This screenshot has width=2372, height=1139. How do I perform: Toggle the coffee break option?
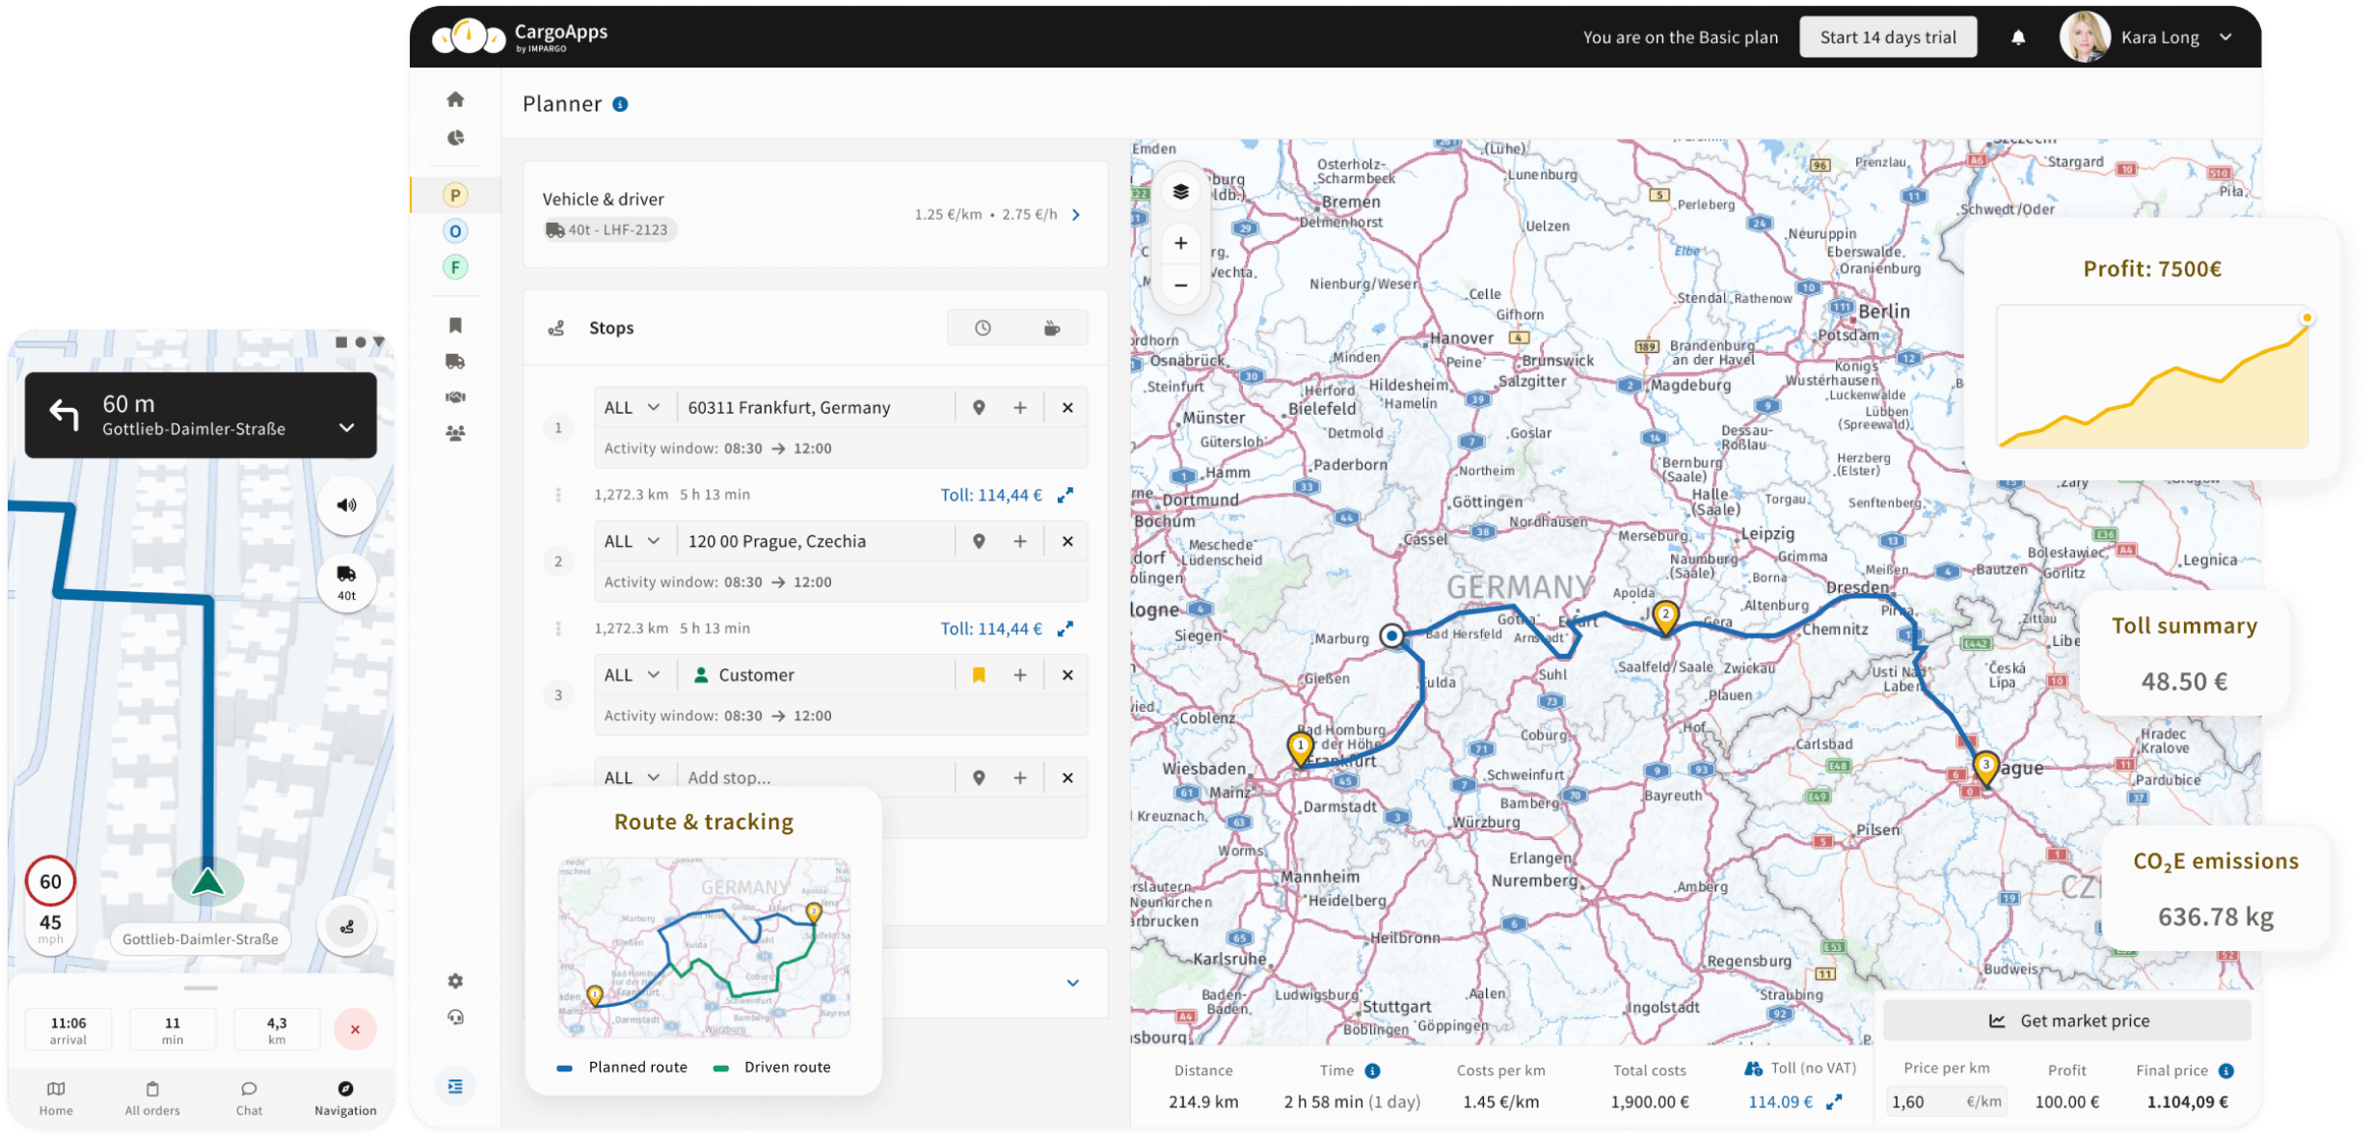tap(1052, 328)
